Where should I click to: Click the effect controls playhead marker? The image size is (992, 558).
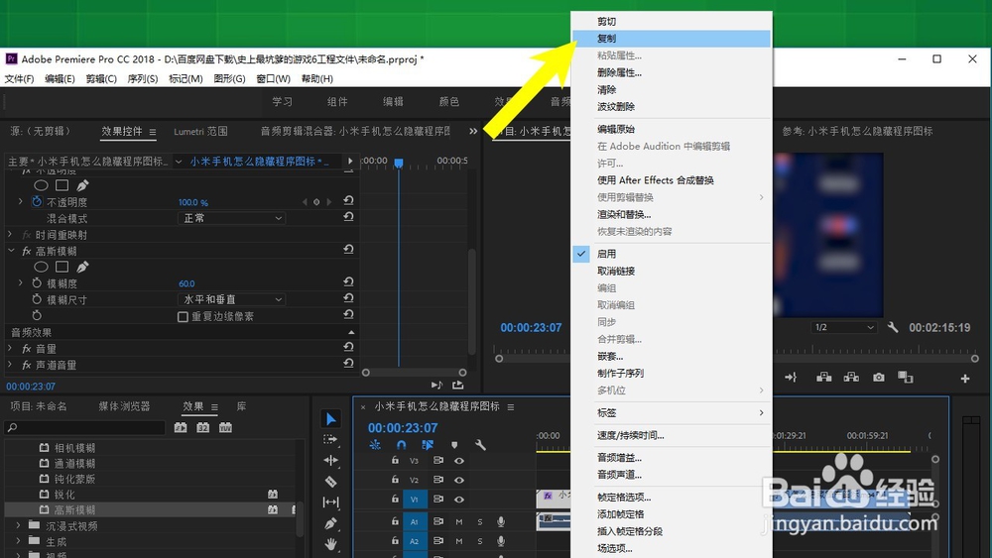tap(399, 163)
